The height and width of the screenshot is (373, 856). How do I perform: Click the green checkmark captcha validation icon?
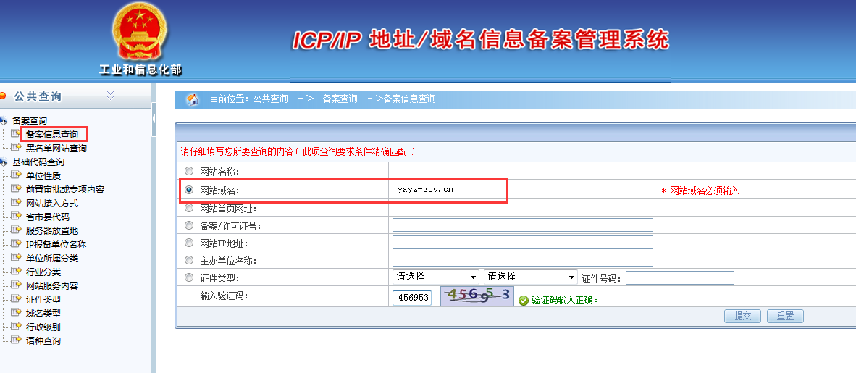point(524,300)
